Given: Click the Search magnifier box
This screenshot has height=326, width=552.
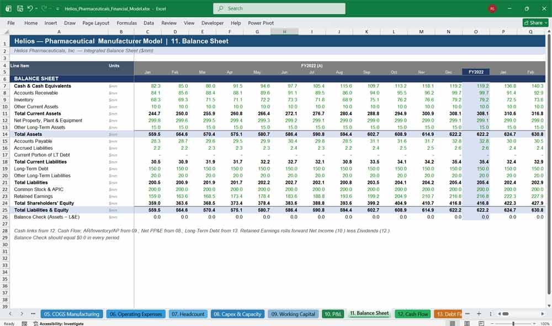Looking at the screenshot, I should tap(279, 8).
